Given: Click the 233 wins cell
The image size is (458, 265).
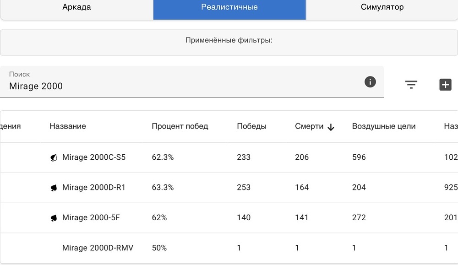Looking at the screenshot, I should click(x=244, y=157).
